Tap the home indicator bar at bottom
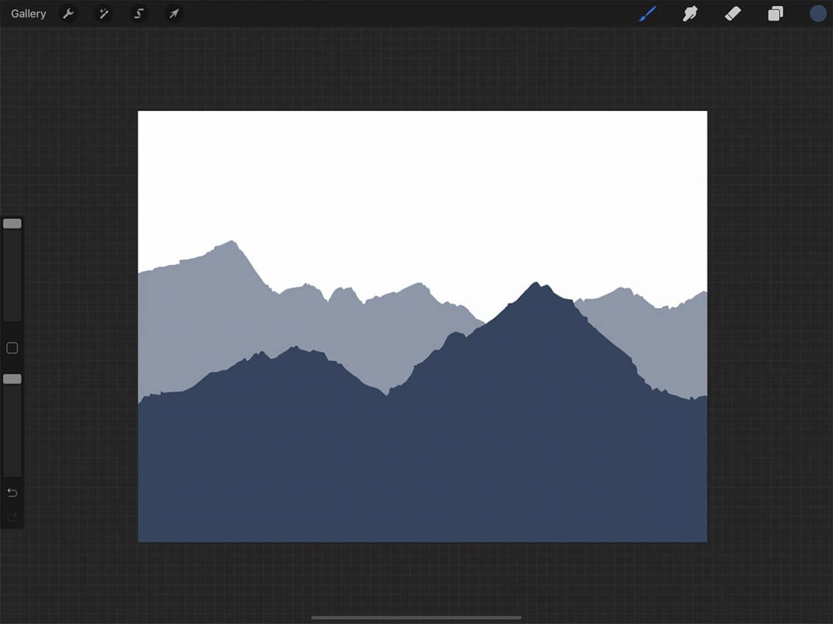 tap(416, 618)
